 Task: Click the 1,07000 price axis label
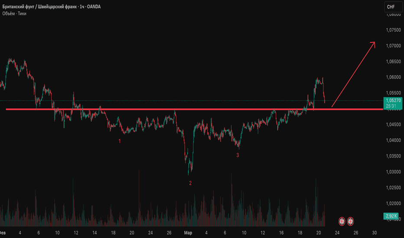(394, 46)
